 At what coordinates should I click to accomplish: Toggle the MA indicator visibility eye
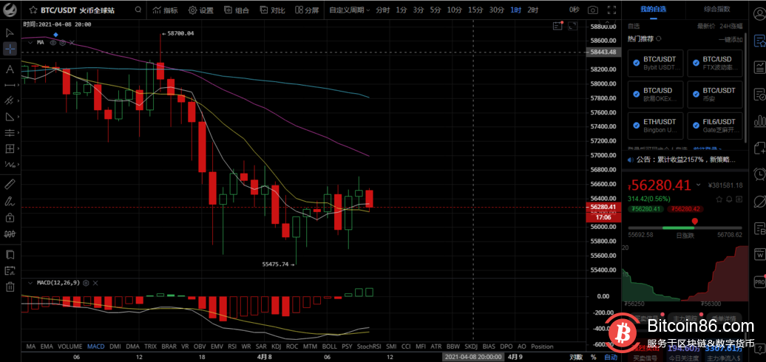click(x=52, y=43)
